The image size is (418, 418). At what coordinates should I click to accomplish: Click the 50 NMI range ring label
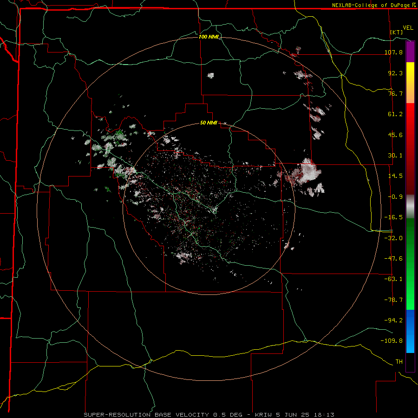209,123
